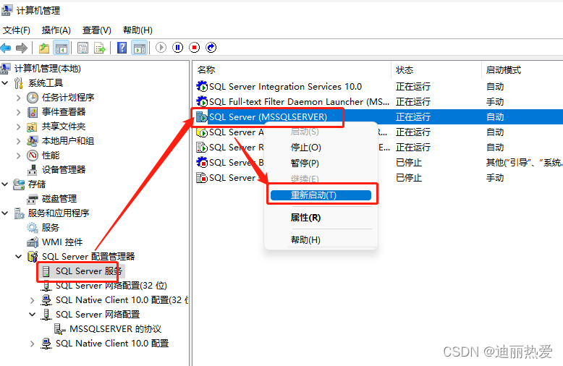This screenshot has height=366, width=563.
Task: Choose 重新启动(T) in the context menu
Action: 321,195
